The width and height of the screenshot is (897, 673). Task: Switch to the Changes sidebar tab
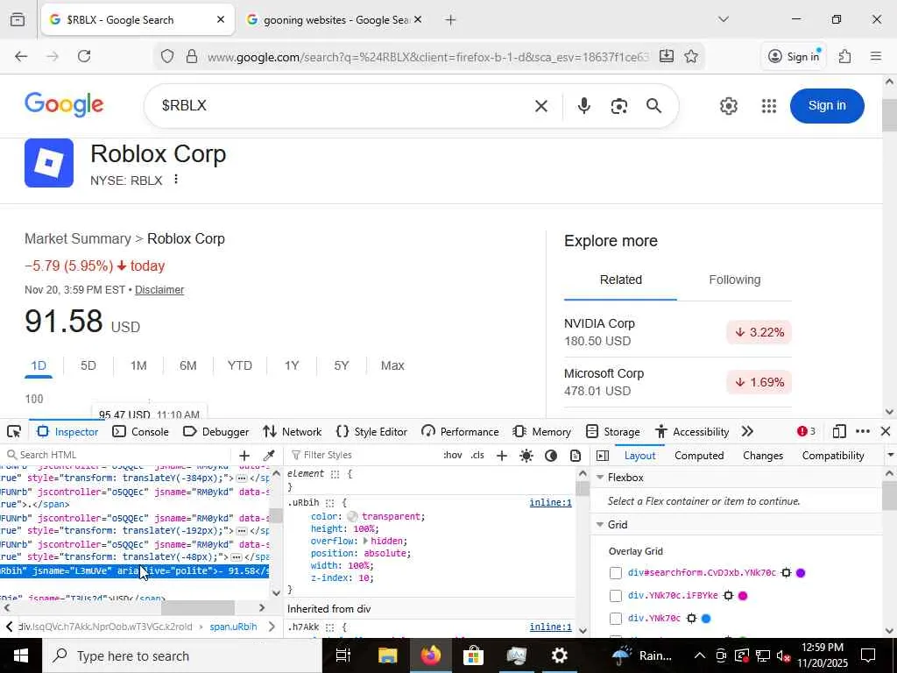(x=763, y=456)
